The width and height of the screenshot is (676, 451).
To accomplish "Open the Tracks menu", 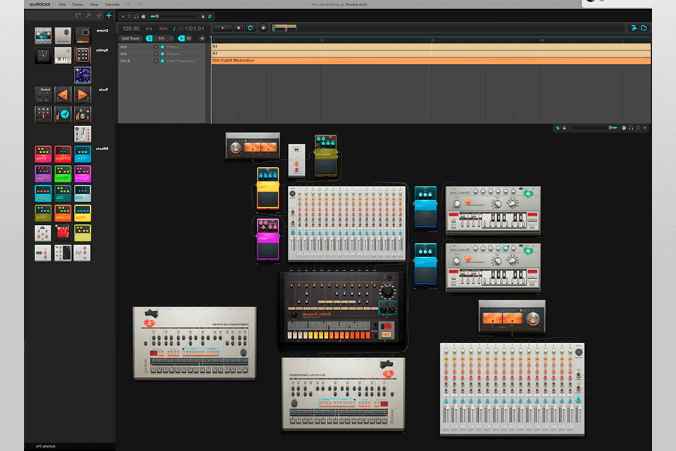I will coord(77,4).
